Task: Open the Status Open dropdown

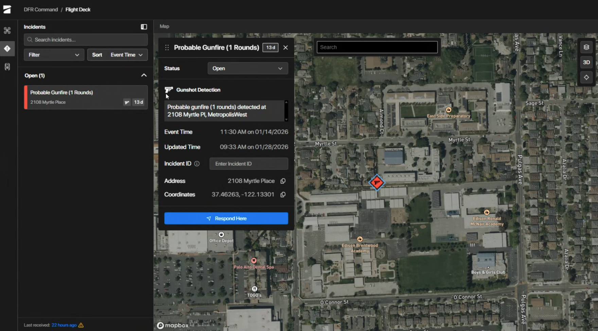Action: pyautogui.click(x=248, y=69)
